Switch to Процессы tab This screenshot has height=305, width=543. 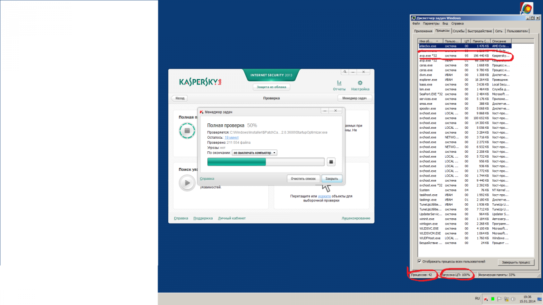(442, 31)
